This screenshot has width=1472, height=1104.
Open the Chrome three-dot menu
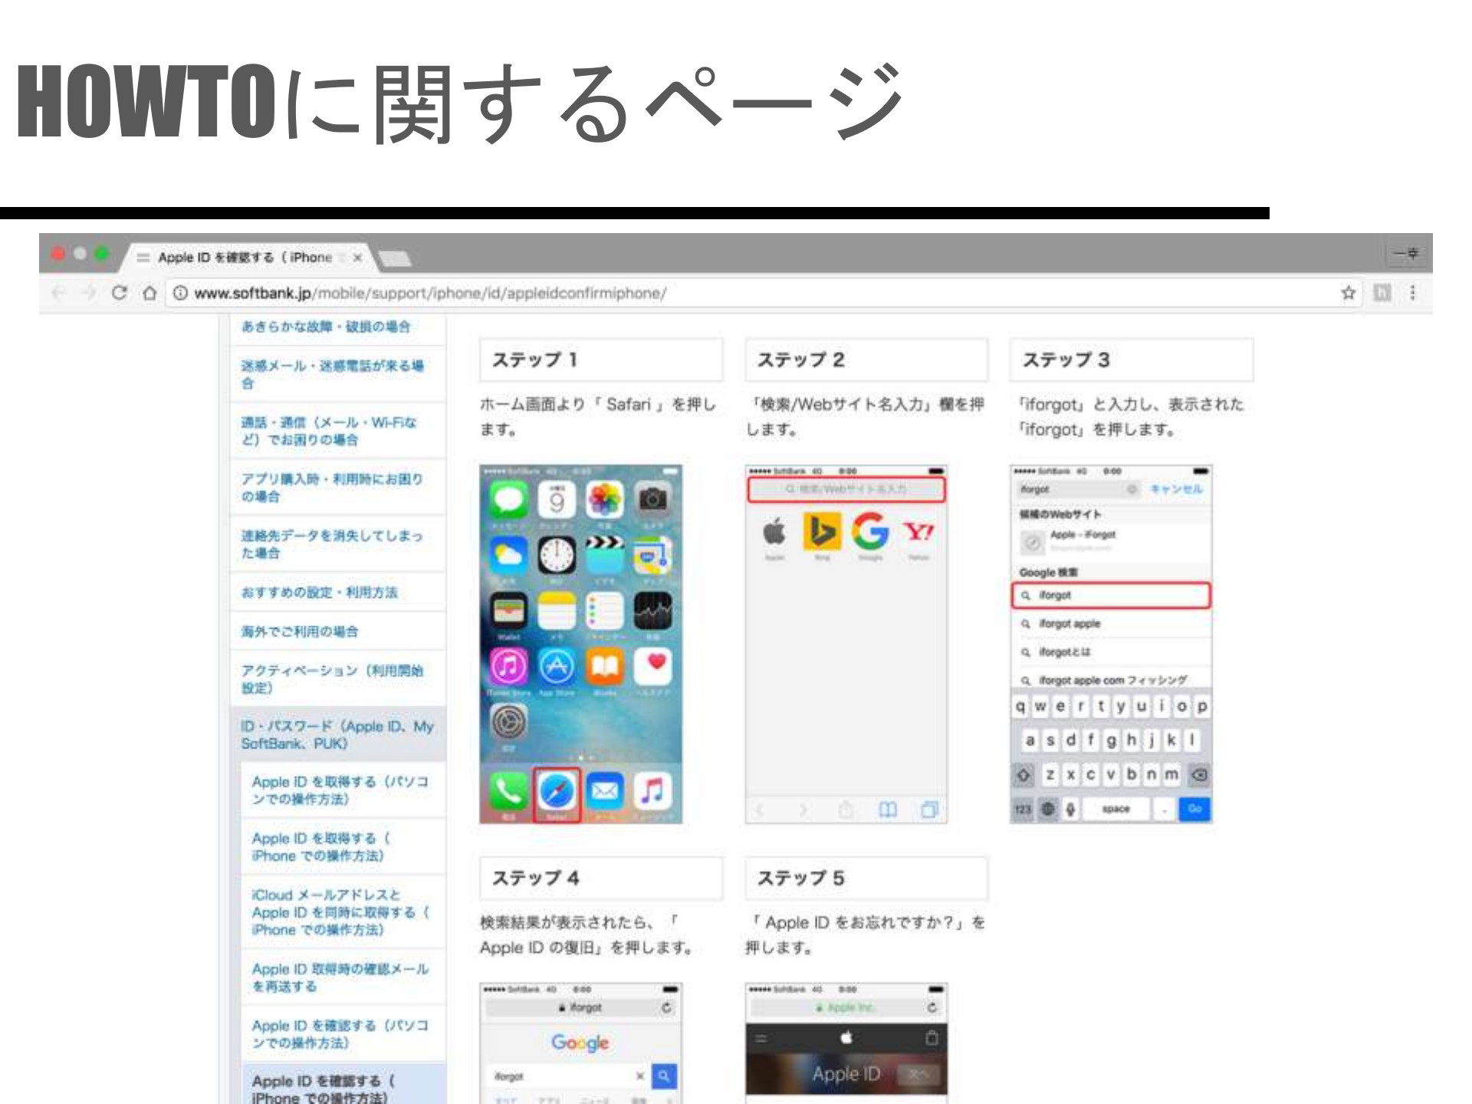click(x=1412, y=293)
